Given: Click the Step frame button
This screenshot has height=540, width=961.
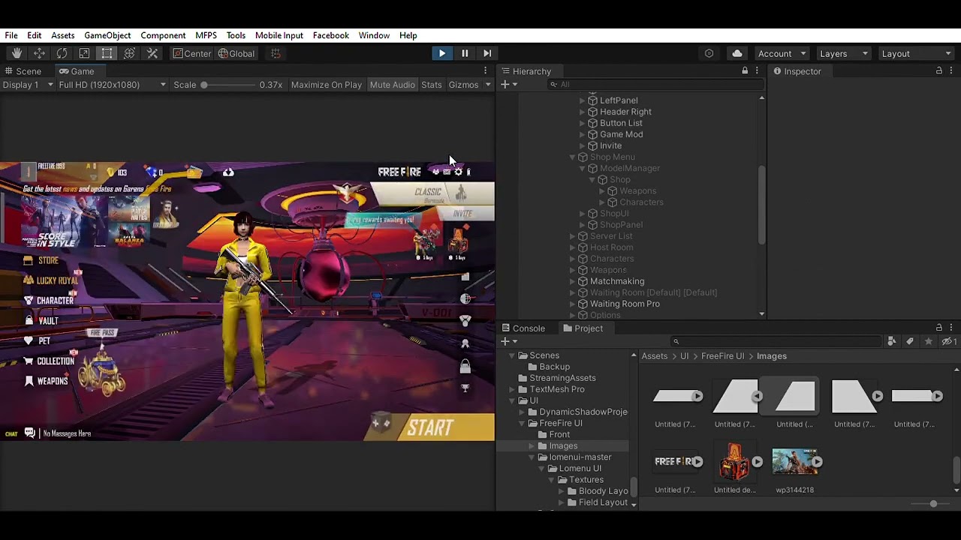Looking at the screenshot, I should pos(487,53).
